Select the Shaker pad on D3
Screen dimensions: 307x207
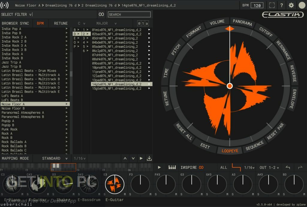(x=64, y=184)
